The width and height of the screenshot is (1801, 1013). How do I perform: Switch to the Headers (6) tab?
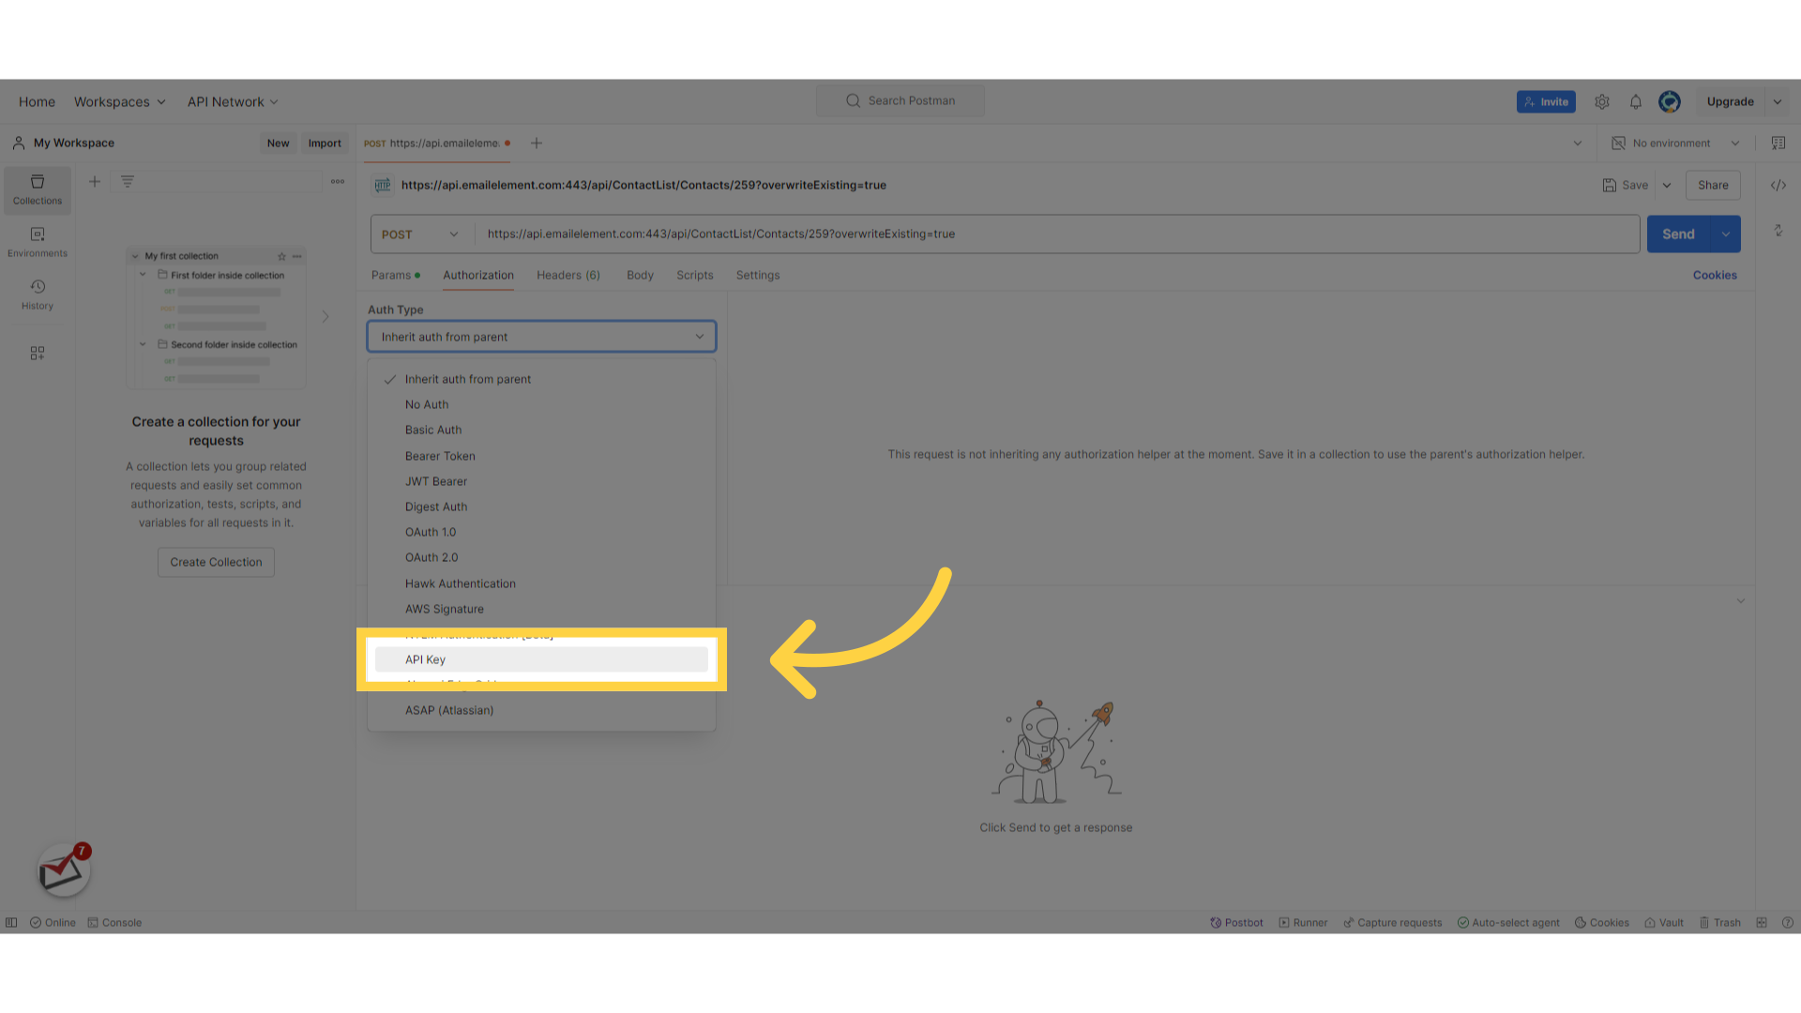(x=568, y=275)
